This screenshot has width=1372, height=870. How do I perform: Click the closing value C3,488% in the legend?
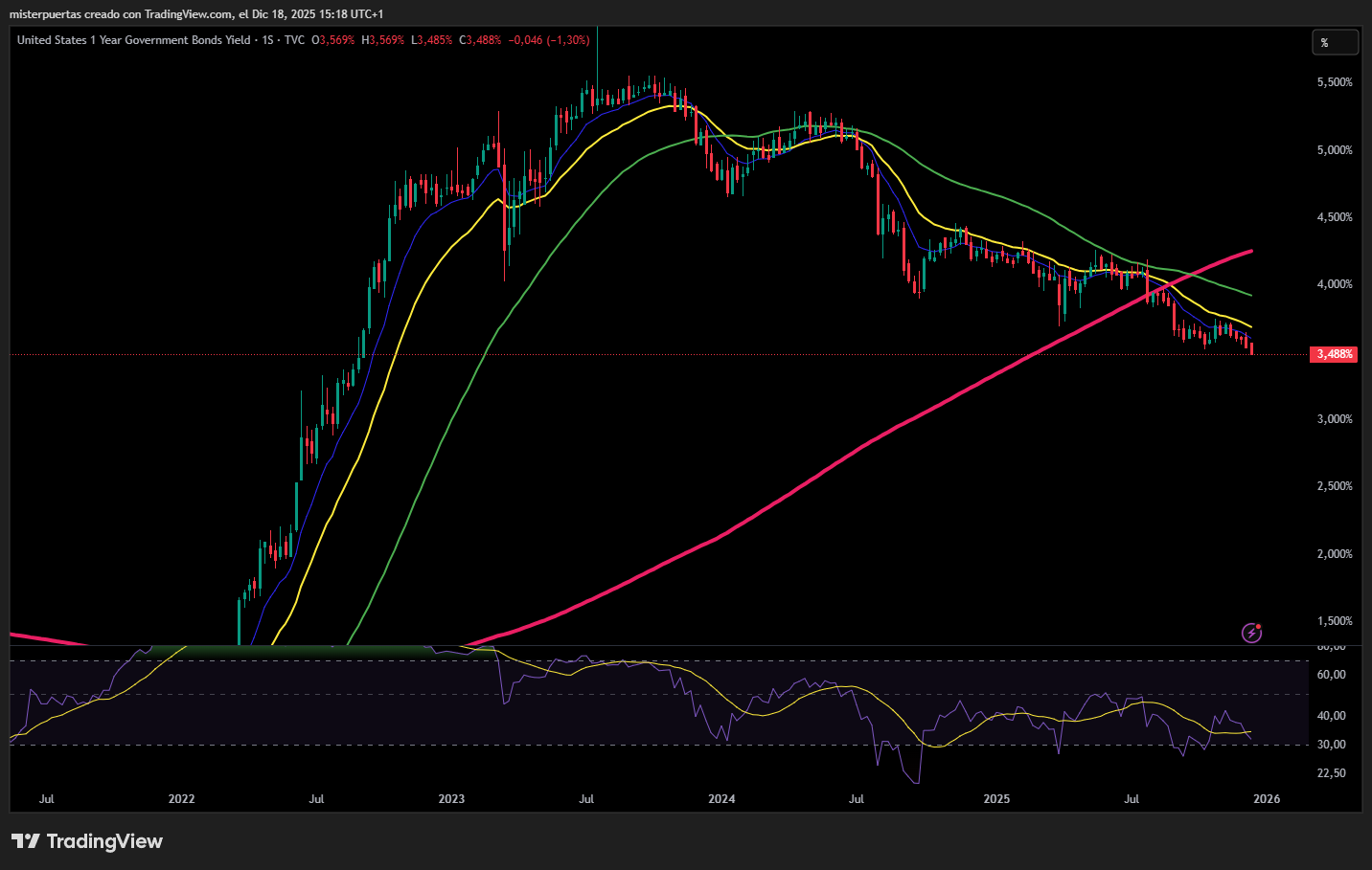480,40
